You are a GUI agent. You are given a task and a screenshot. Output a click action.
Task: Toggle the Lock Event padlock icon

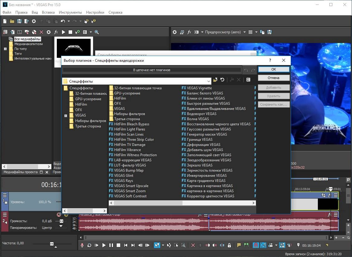[229, 245]
